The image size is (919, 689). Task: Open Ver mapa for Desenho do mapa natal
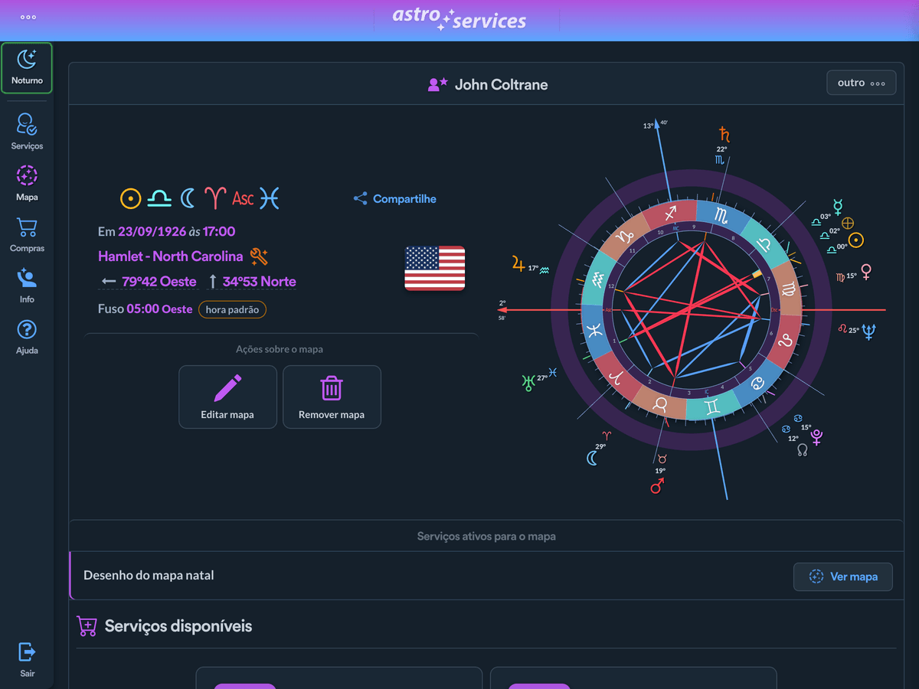pos(842,577)
